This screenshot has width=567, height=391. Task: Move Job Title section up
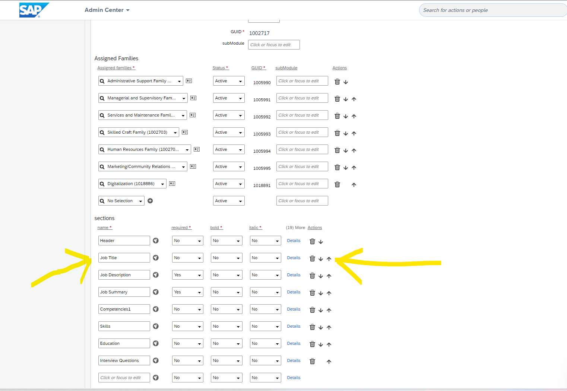[329, 259]
